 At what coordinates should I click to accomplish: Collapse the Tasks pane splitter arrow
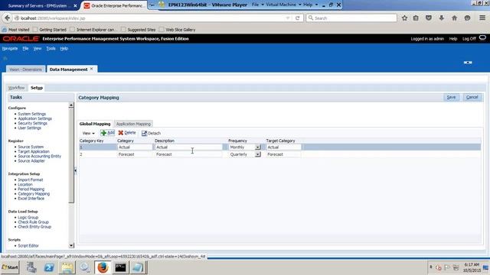pyautogui.click(x=75, y=170)
